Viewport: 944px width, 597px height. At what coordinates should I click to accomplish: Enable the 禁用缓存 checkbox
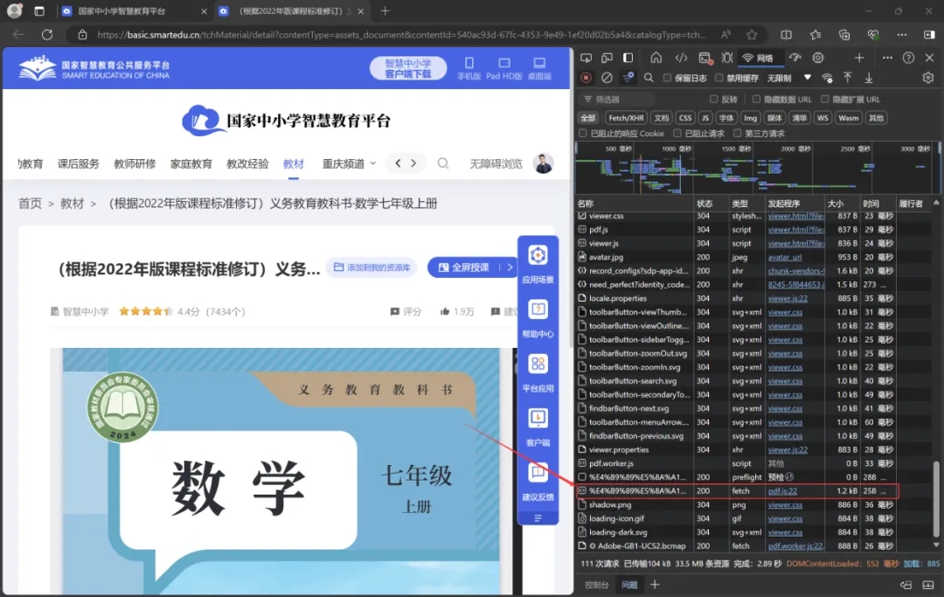point(718,78)
